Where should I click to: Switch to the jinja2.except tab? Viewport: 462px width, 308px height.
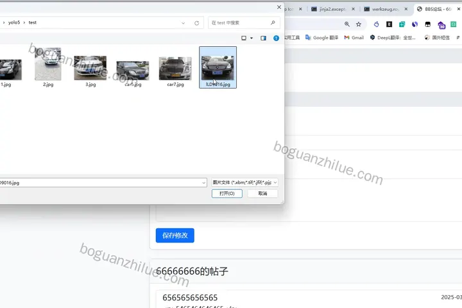point(332,9)
